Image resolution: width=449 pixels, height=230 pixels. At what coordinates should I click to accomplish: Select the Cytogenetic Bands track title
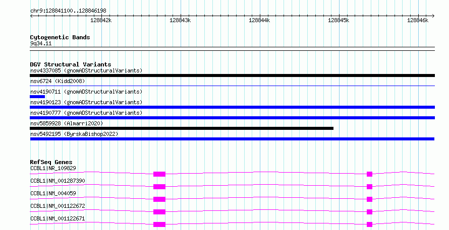60,37
